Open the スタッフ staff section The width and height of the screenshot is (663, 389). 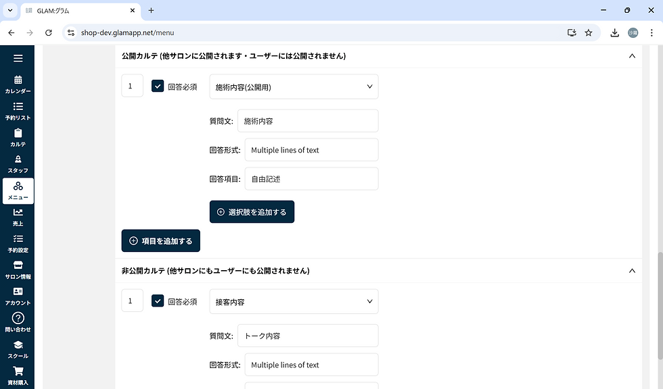coord(18,164)
